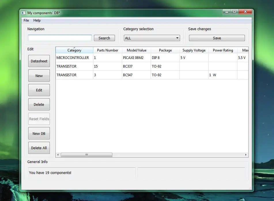The width and height of the screenshot is (274, 201).
Task: Click the scrollbar left arrow
Action: point(58,155)
